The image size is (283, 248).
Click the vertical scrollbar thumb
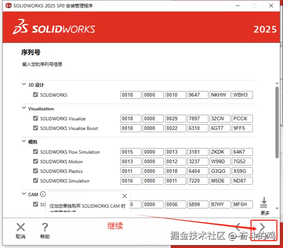(x=277, y=123)
